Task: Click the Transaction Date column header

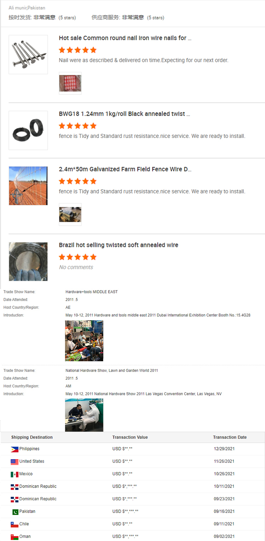Action: (230, 437)
